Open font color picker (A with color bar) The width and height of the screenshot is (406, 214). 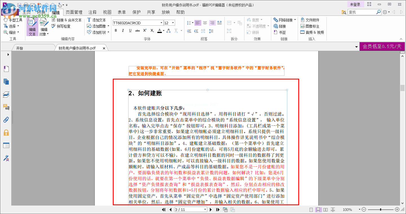[x=160, y=30]
